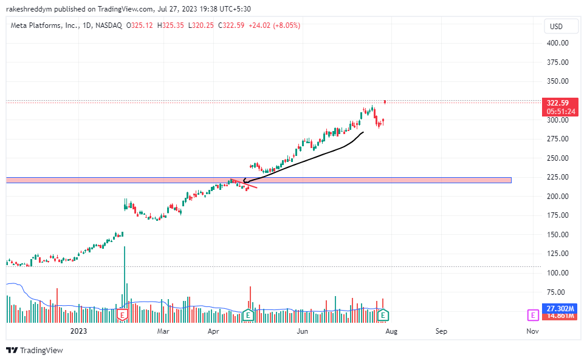Image resolution: width=587 pixels, height=361 pixels.
Task: Click the open value O325.12
Action: 140,25
